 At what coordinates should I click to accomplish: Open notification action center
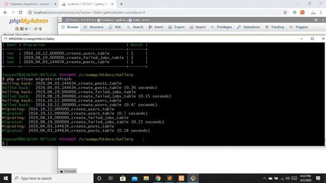tap(318, 178)
